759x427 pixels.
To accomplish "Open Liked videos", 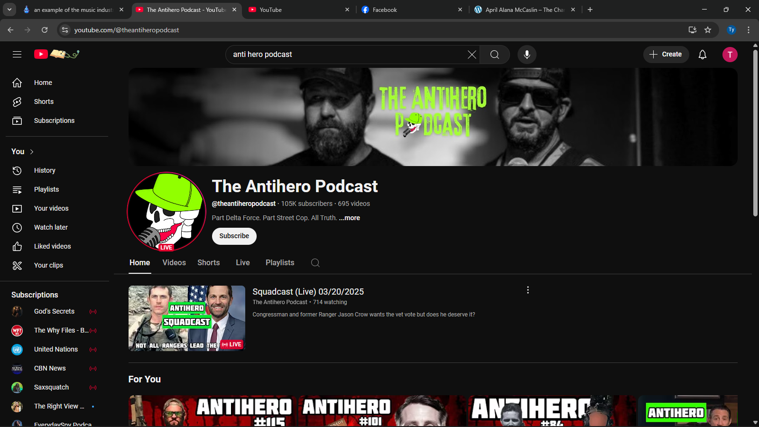I will [x=57, y=246].
